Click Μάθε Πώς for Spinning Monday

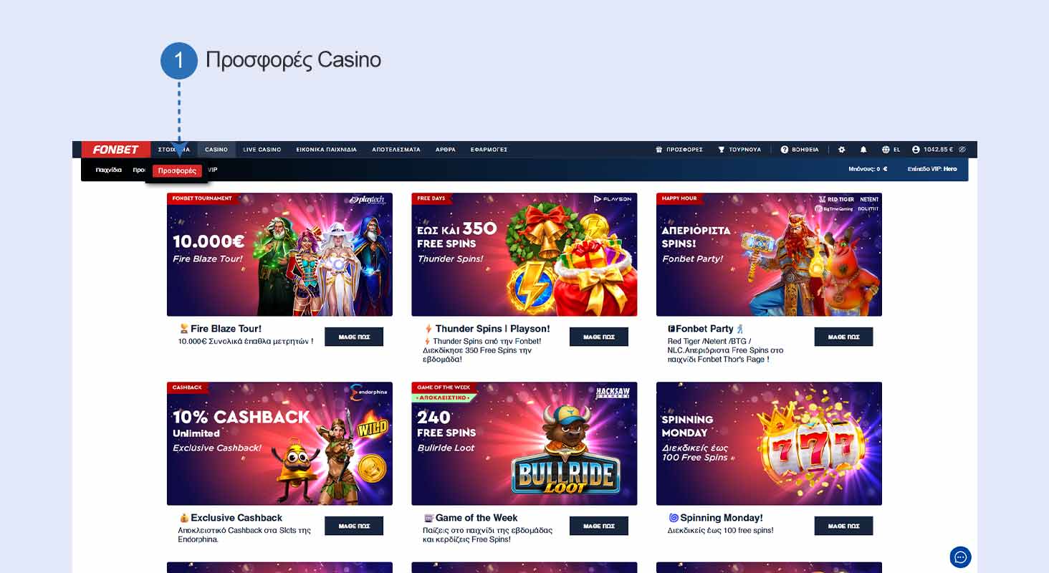(843, 526)
